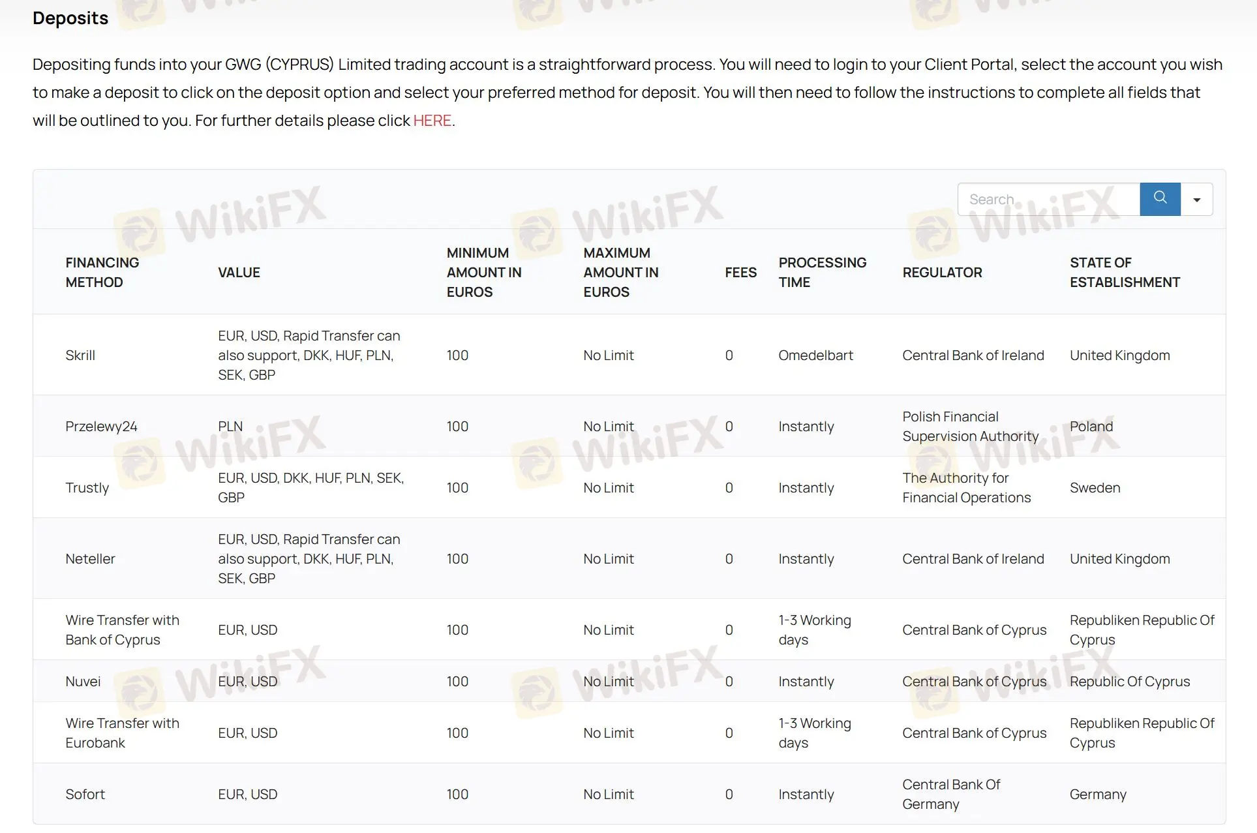The height and width of the screenshot is (833, 1257).
Task: Select the Nuvei row
Action: point(83,681)
